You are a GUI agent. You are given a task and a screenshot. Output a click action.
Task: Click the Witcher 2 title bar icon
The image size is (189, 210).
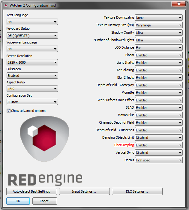click(x=6, y=5)
